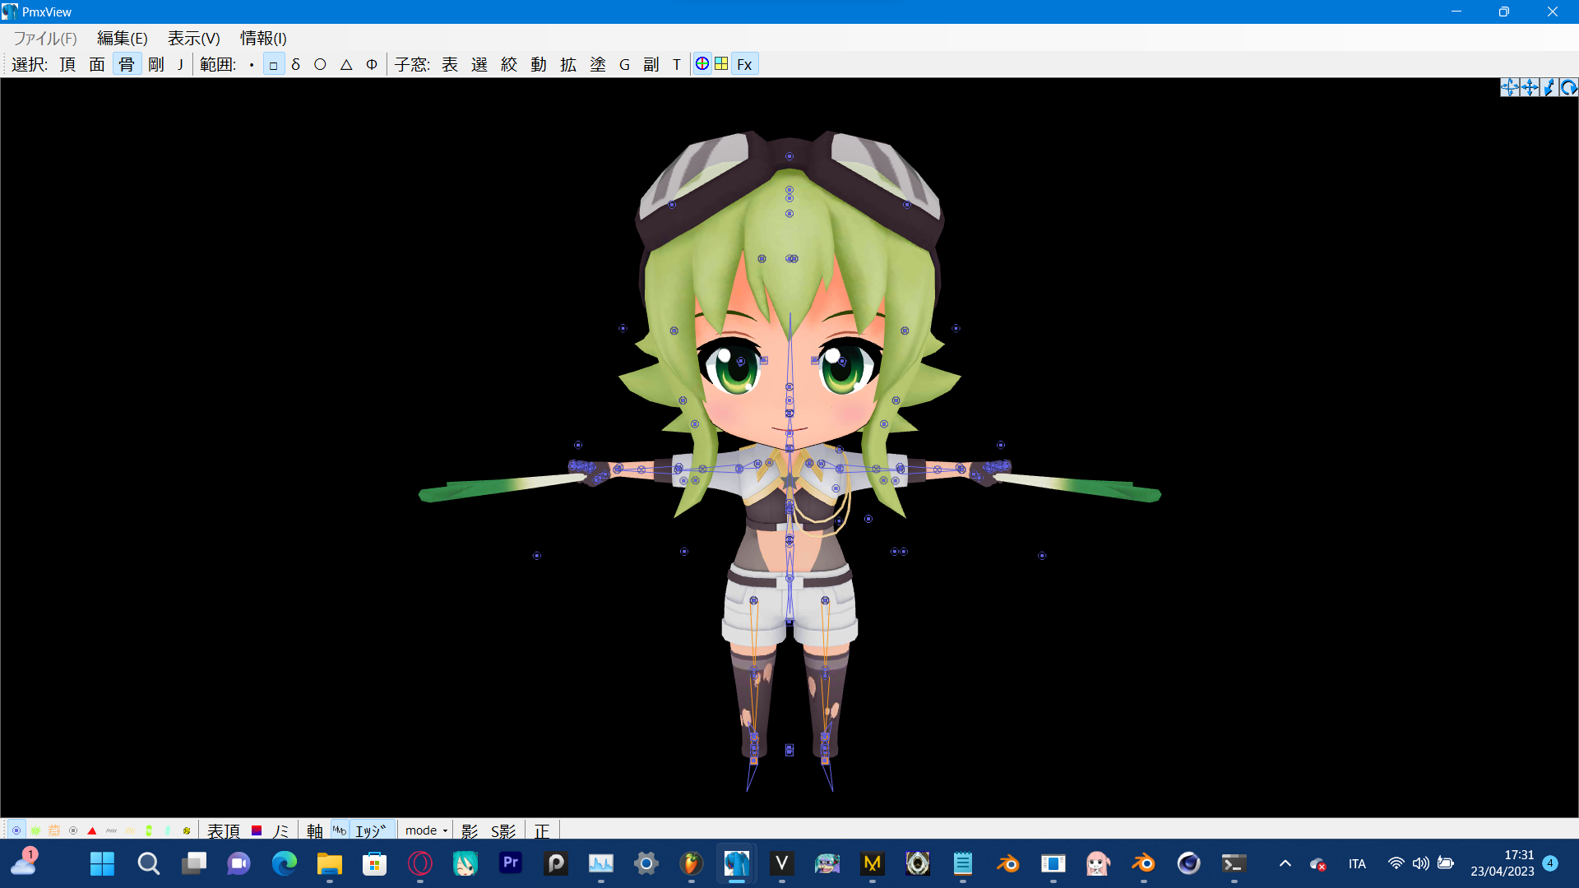This screenshot has width=1579, height=888.
Task: Click the エッジ edge button
Action: 371,830
